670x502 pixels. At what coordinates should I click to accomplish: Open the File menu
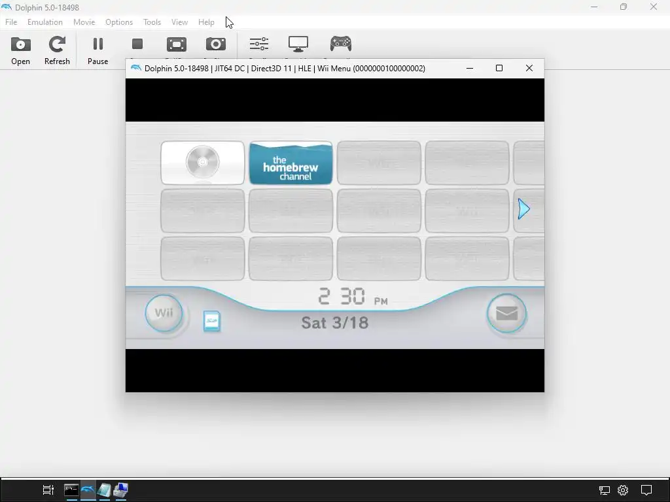[11, 22]
